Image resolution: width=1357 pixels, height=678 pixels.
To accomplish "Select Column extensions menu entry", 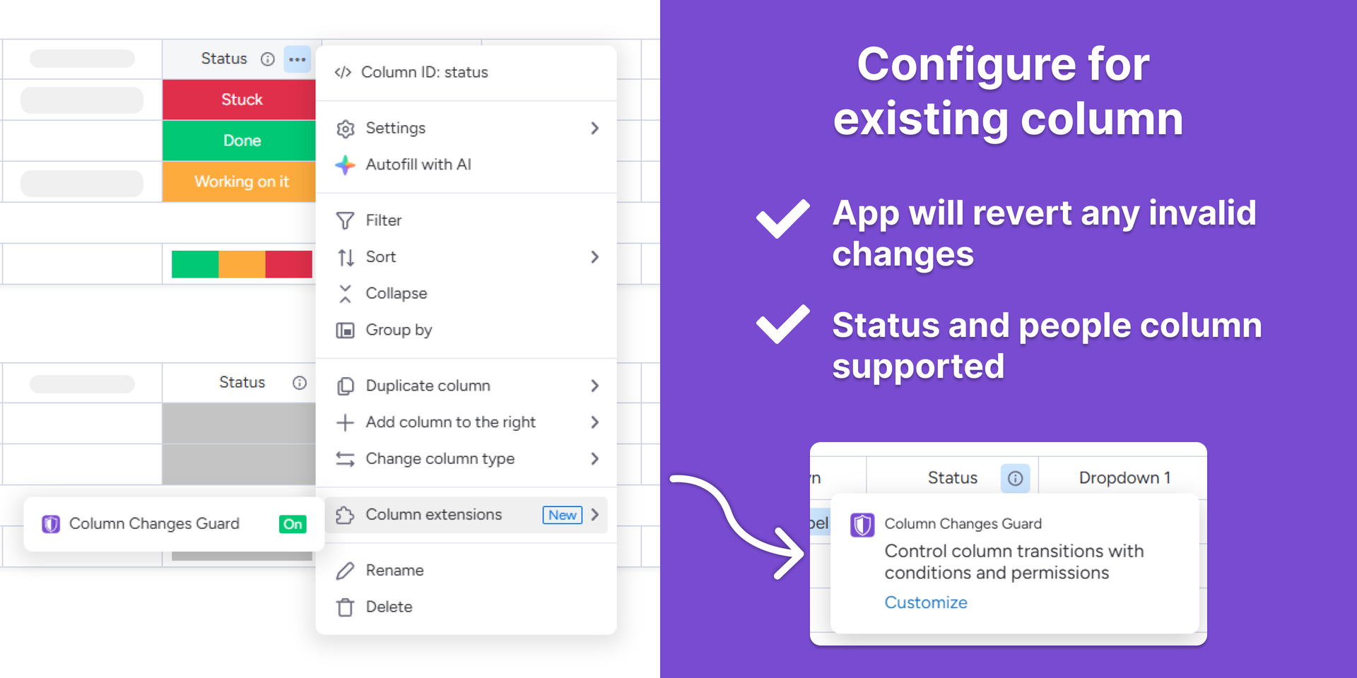I will point(466,515).
